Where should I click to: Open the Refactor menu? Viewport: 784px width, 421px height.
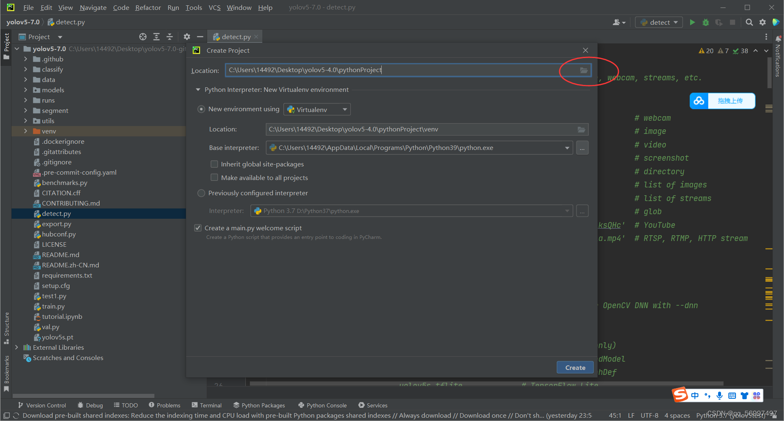[148, 7]
